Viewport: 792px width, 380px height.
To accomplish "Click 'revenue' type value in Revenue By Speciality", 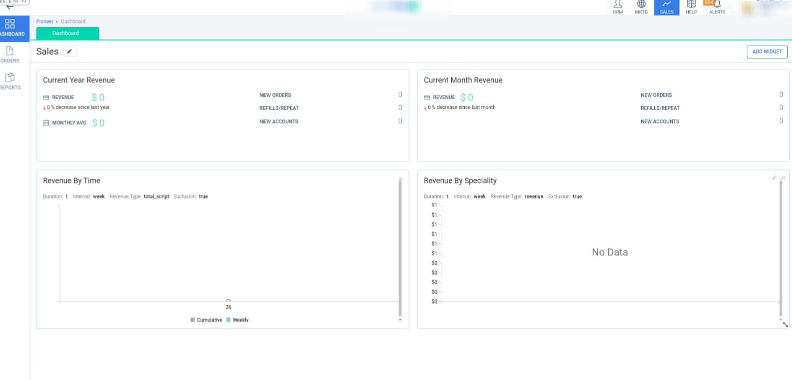I will (x=534, y=197).
